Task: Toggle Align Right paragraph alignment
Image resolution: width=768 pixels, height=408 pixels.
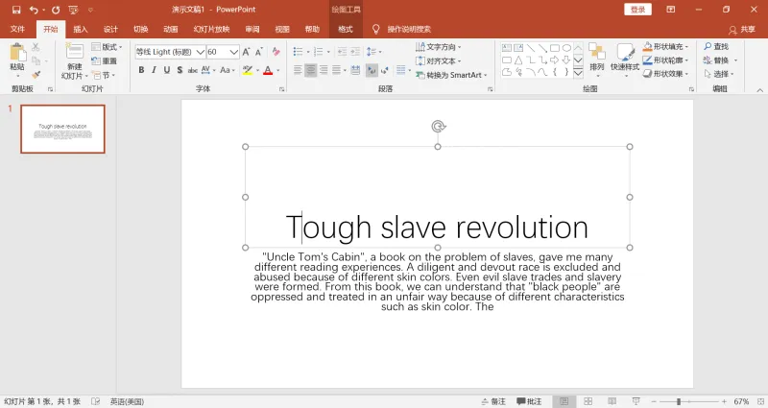Action: tap(324, 70)
